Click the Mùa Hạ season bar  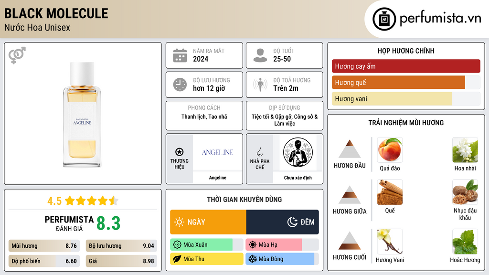(x=282, y=245)
